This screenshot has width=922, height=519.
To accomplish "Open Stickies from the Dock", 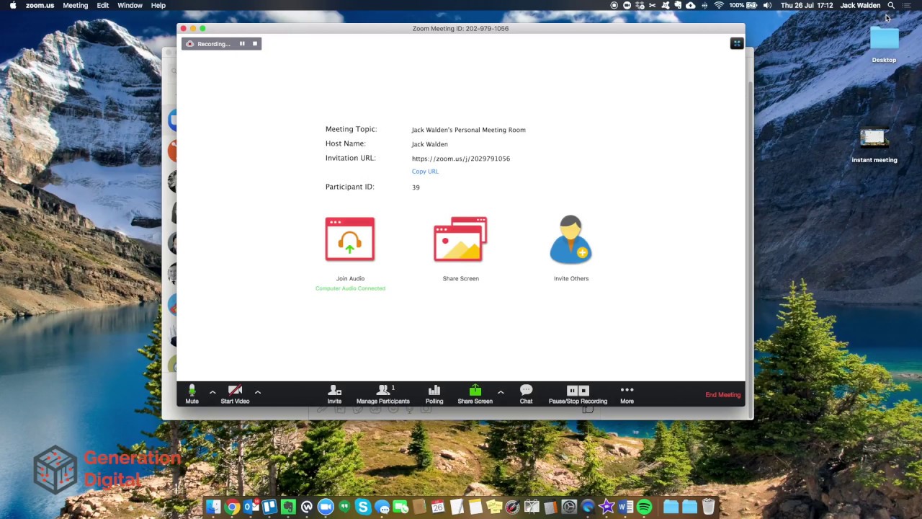I will click(493, 507).
